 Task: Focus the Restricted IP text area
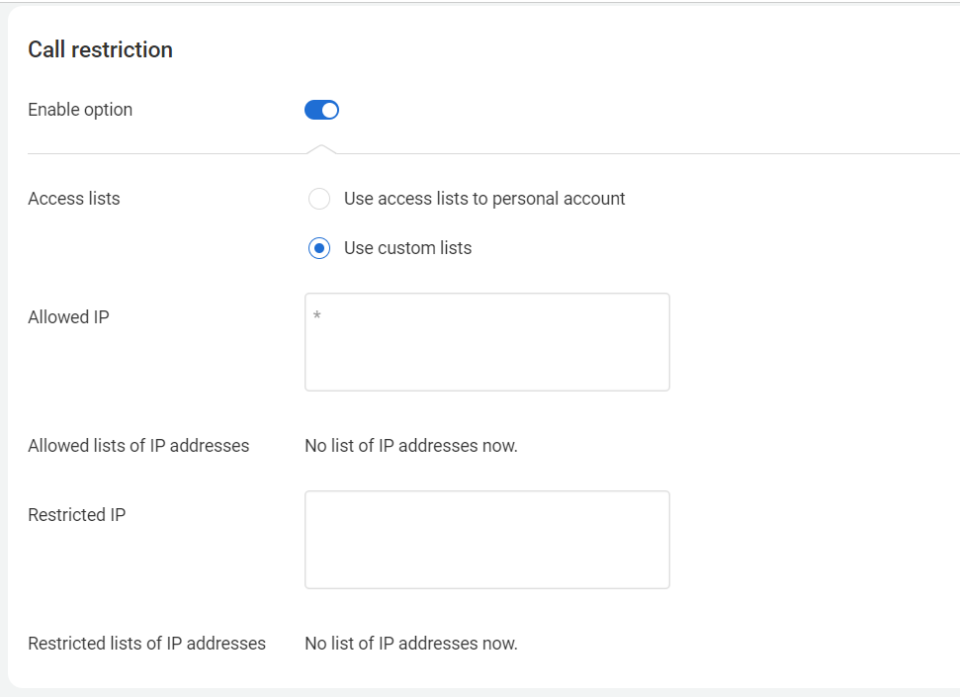(487, 540)
